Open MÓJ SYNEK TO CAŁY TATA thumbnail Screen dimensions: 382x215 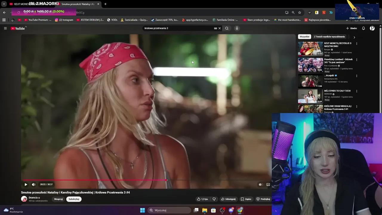click(310, 96)
